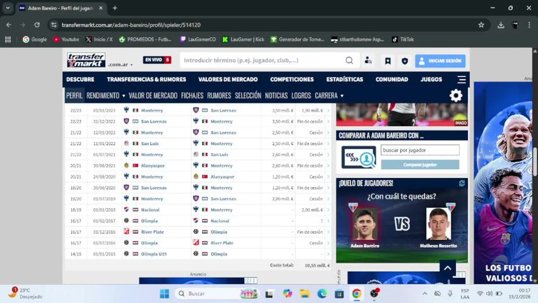Open Valores de Mercado menu
538x303 pixels.
[x=228, y=79]
